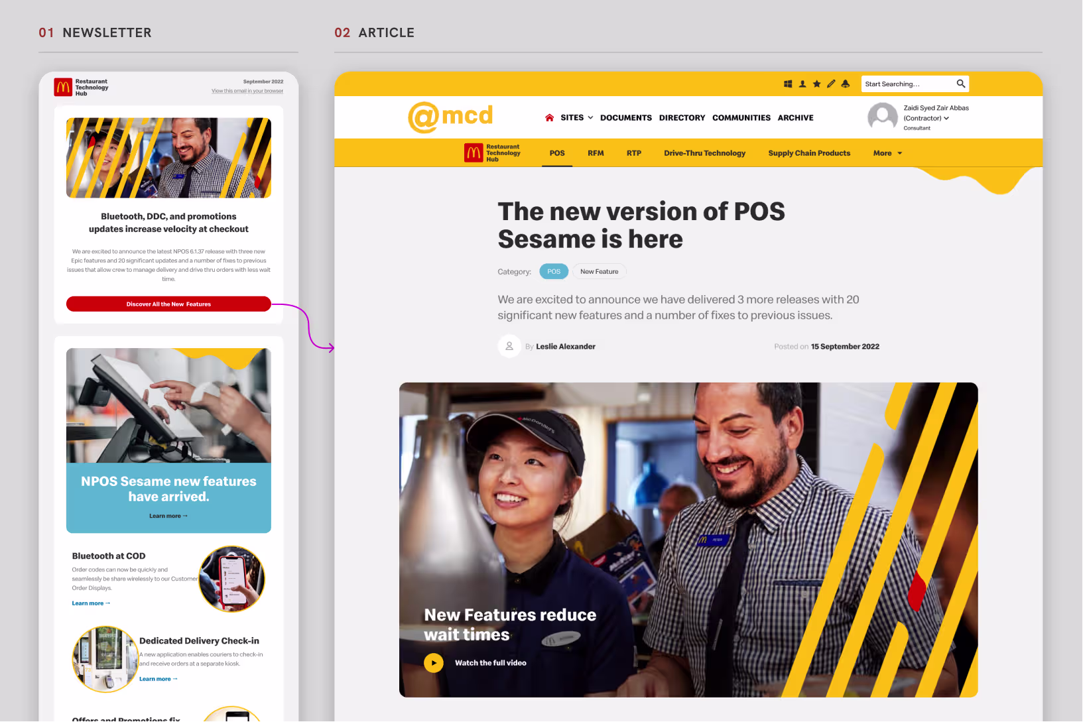Click Learn more under Dedicated Delivery Check-in
This screenshot has height=722, width=1083.
coord(159,679)
